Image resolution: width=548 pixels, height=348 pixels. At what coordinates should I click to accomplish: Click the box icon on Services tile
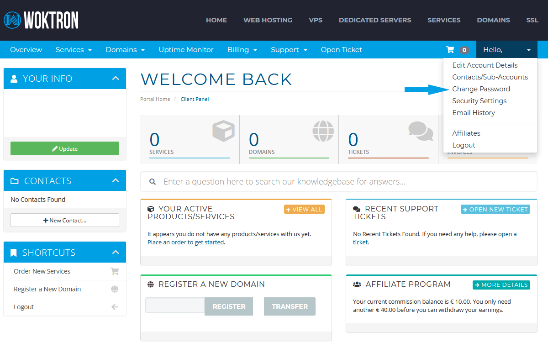click(x=223, y=131)
